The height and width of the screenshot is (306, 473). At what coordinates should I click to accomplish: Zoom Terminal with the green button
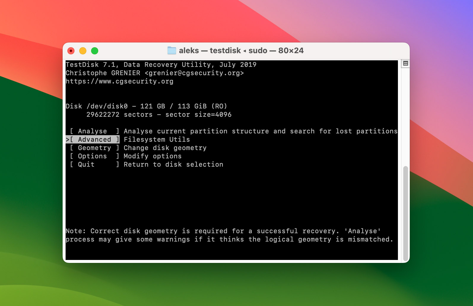[x=95, y=51]
